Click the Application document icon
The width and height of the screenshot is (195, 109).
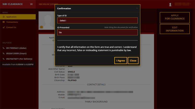tap(4, 17)
